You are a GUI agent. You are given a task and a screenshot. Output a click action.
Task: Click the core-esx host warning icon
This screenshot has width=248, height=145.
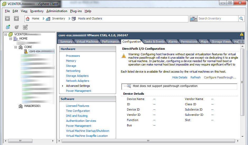pyautogui.click(x=26, y=51)
